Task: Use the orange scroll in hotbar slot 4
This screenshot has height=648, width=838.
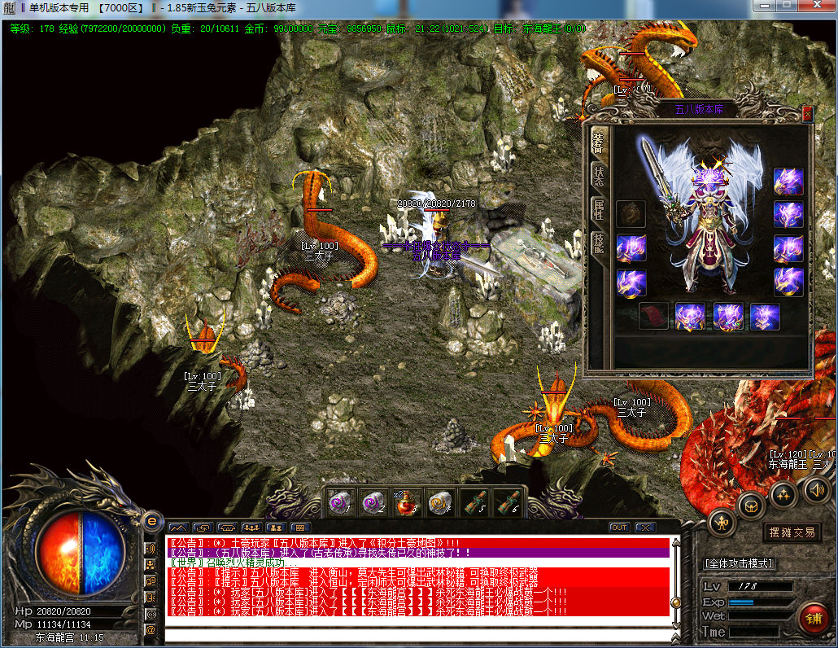Action: (x=439, y=502)
